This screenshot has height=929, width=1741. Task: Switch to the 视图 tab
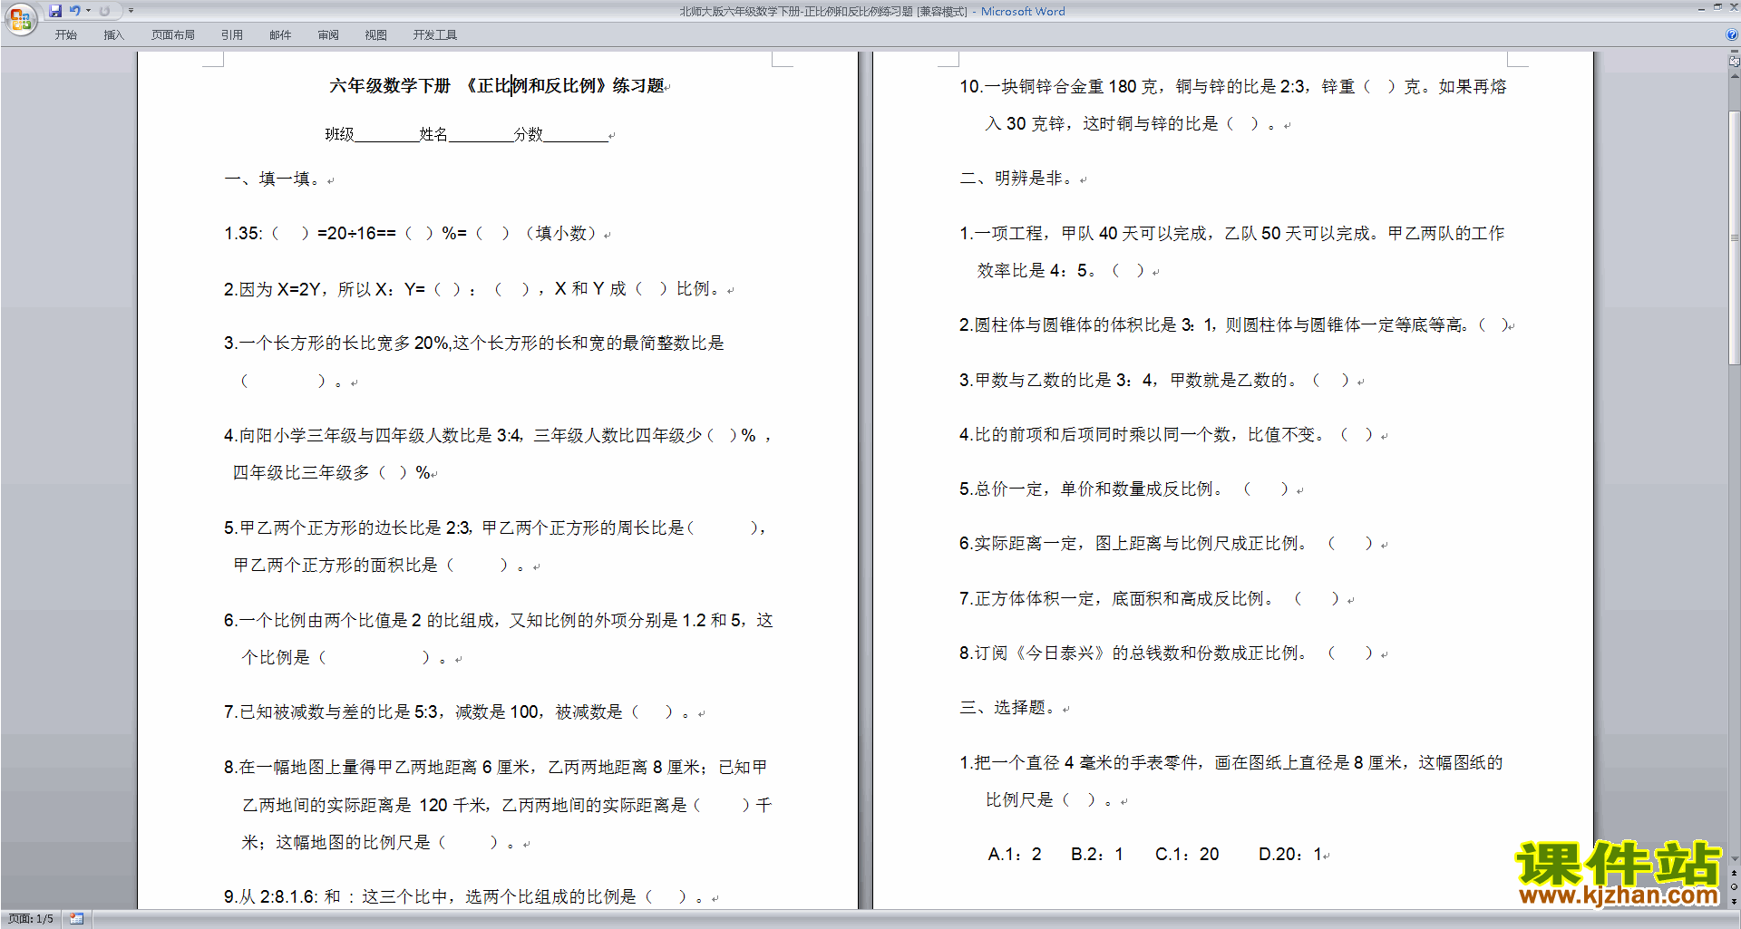pyautogui.click(x=375, y=34)
